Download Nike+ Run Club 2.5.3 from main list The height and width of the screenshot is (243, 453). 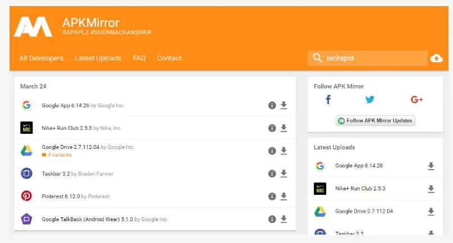[x=283, y=128]
